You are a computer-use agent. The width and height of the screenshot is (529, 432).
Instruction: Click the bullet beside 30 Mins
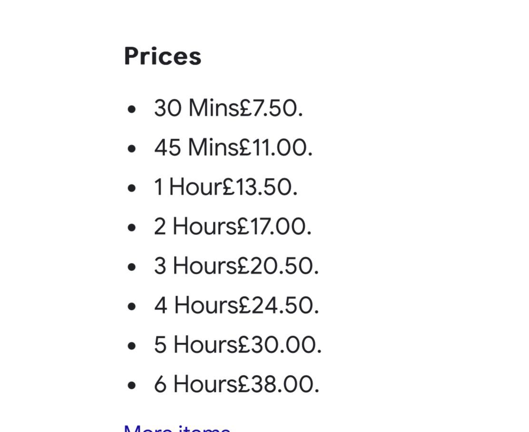pos(132,109)
